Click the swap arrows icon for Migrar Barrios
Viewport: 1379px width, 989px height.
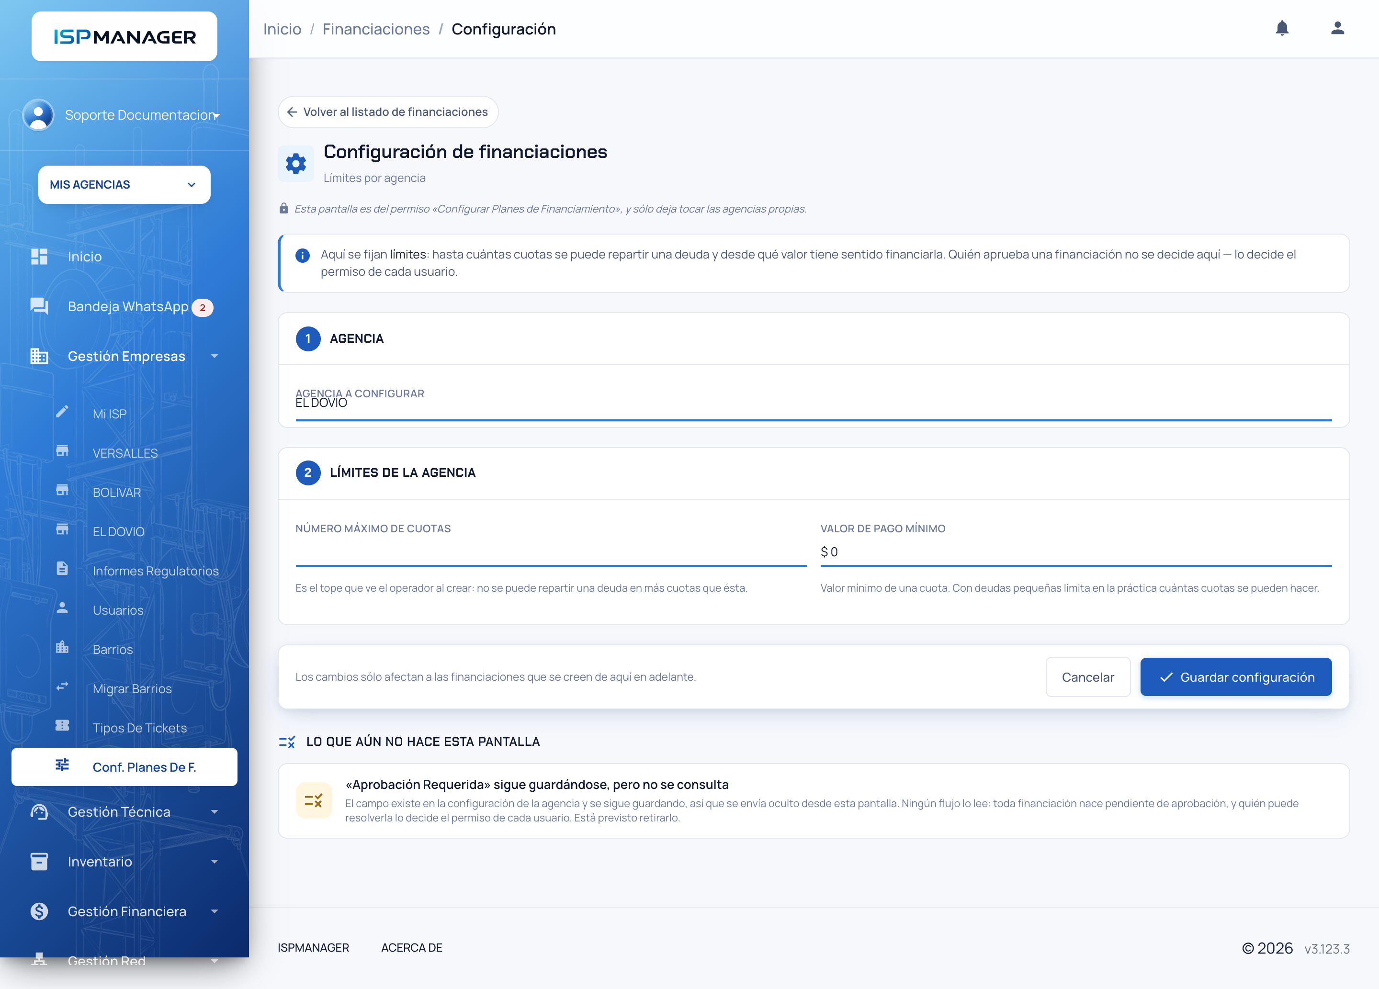pyautogui.click(x=62, y=686)
